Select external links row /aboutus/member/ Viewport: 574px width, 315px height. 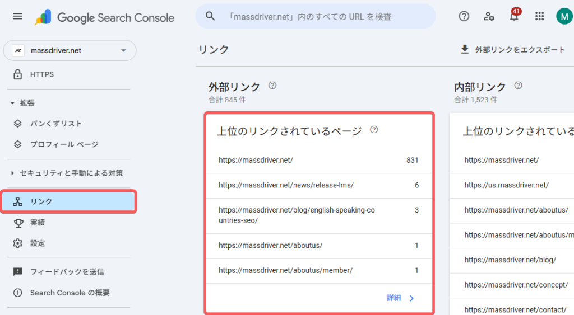coord(319,271)
